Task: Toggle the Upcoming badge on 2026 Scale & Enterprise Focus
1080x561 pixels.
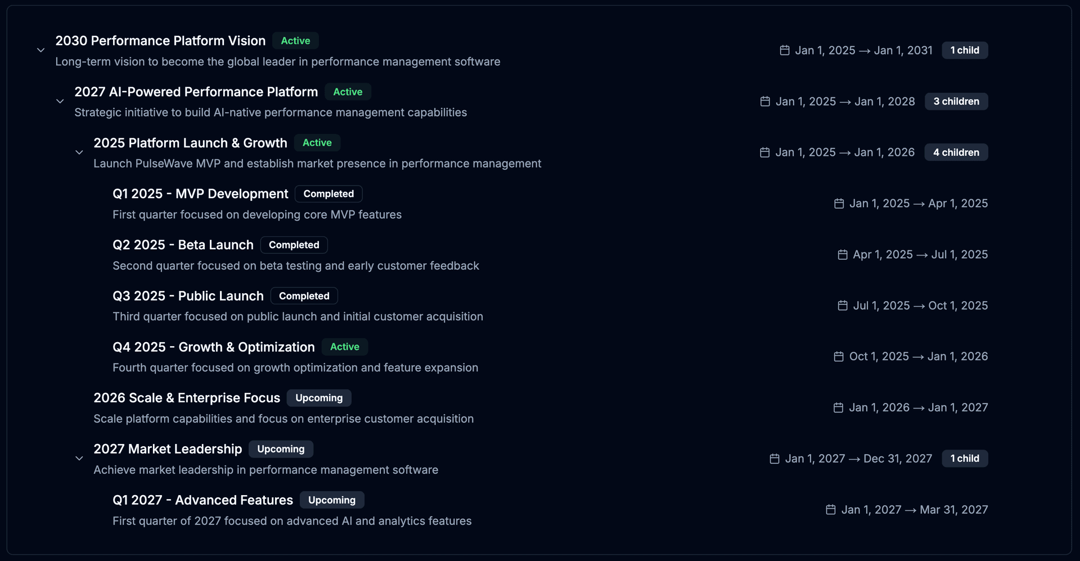Action: pyautogui.click(x=319, y=398)
